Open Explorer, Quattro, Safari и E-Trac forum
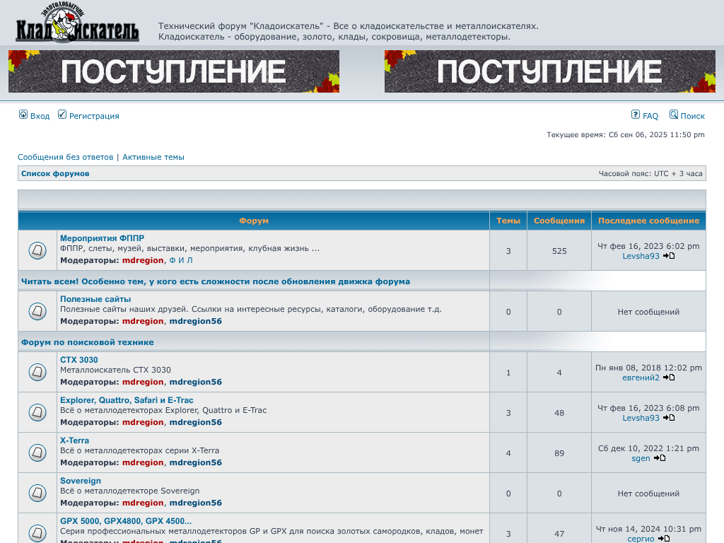724x543 pixels. coord(127,400)
